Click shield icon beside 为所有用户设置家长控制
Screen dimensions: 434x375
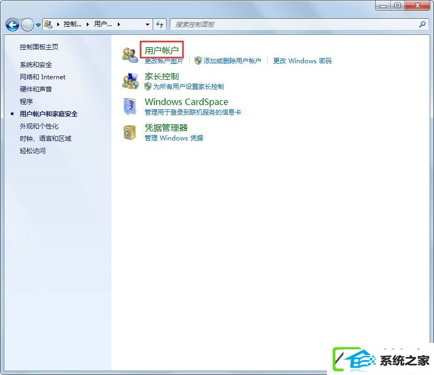(x=148, y=86)
